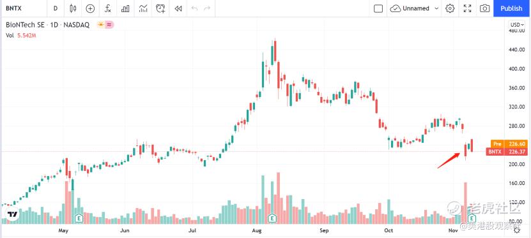Click the August earnings E marker
531x238 pixels.
pyautogui.click(x=272, y=218)
